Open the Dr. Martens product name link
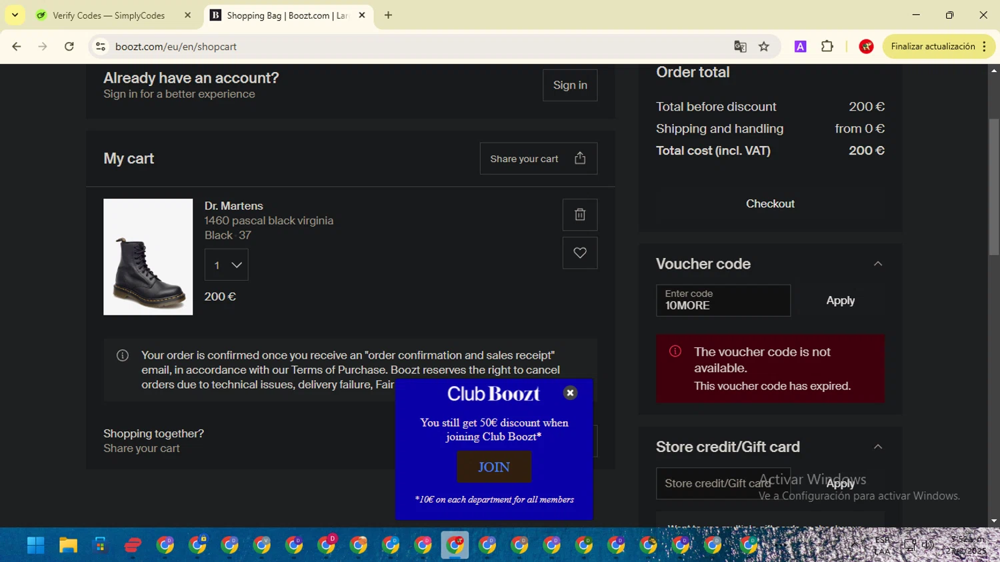This screenshot has width=1000, height=562. click(233, 206)
